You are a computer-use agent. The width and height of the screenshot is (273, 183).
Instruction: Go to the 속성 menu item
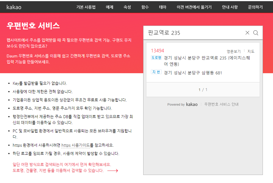tap(127, 7)
